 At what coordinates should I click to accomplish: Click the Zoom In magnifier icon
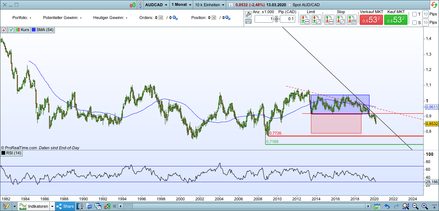pos(424,206)
